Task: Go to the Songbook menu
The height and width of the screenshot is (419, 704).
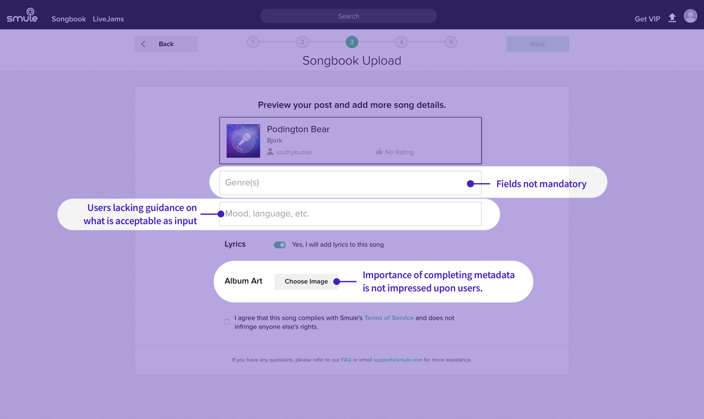Action: (x=69, y=19)
